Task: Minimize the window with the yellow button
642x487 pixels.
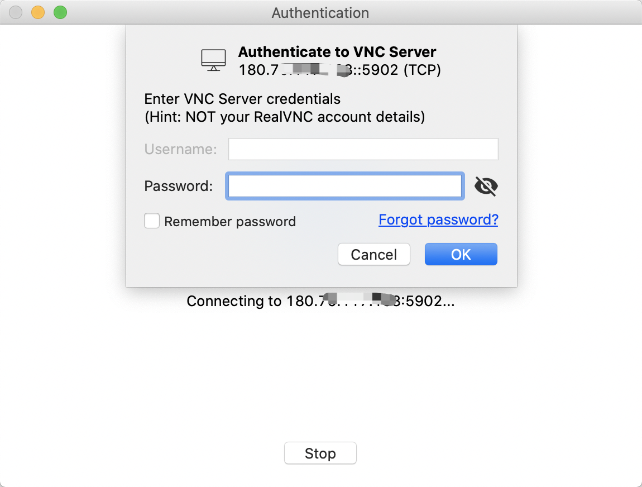Action: (x=38, y=12)
